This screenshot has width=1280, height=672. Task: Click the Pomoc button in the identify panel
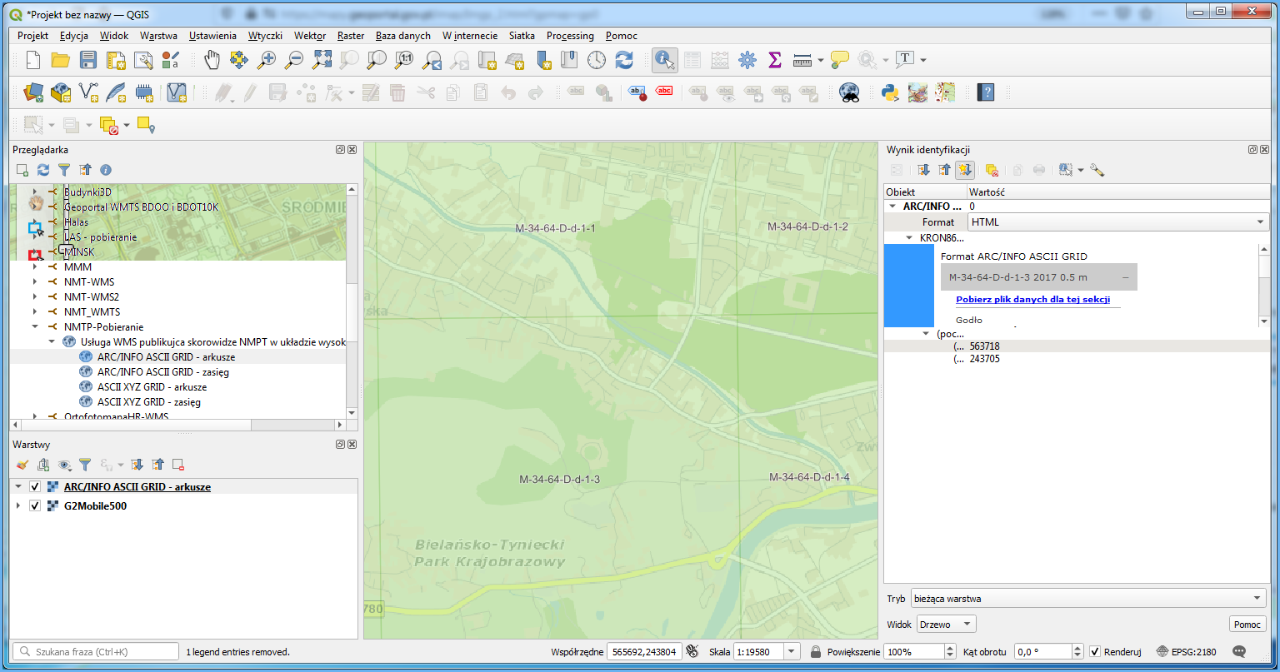click(1247, 625)
